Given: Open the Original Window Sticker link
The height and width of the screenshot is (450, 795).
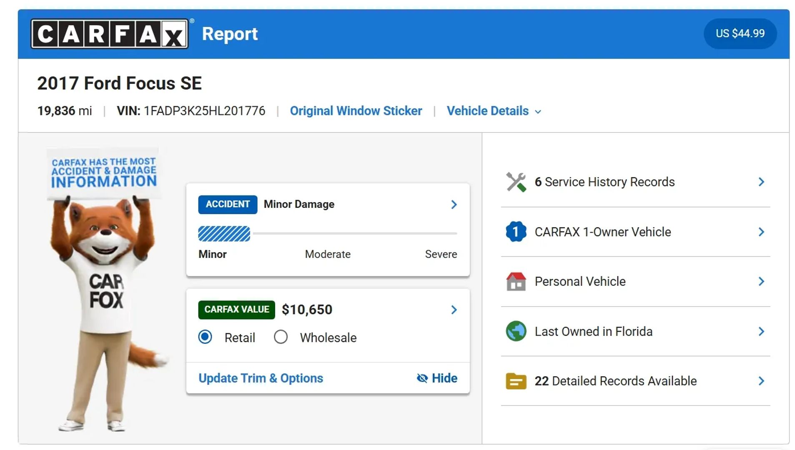Looking at the screenshot, I should point(356,111).
